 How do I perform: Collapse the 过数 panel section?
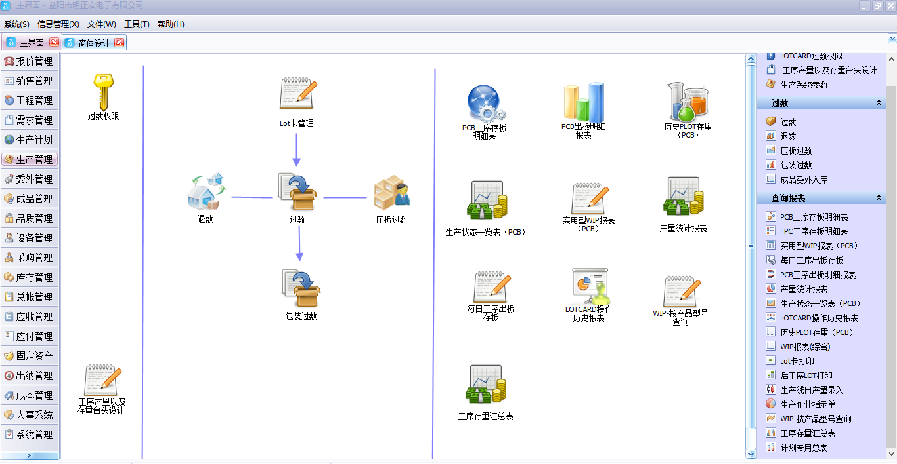[x=879, y=104]
